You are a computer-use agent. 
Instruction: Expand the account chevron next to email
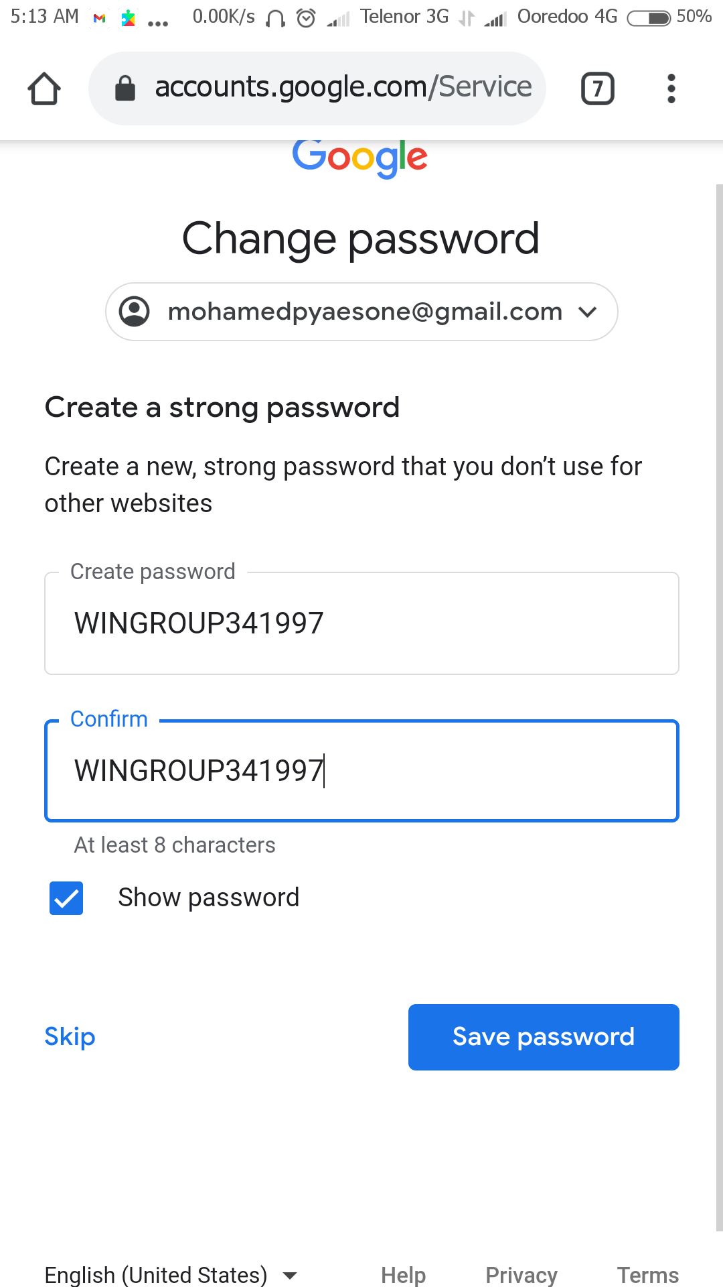point(587,312)
